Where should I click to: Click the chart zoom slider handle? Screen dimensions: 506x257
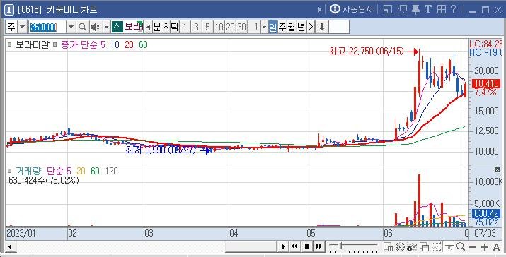pos(341,246)
